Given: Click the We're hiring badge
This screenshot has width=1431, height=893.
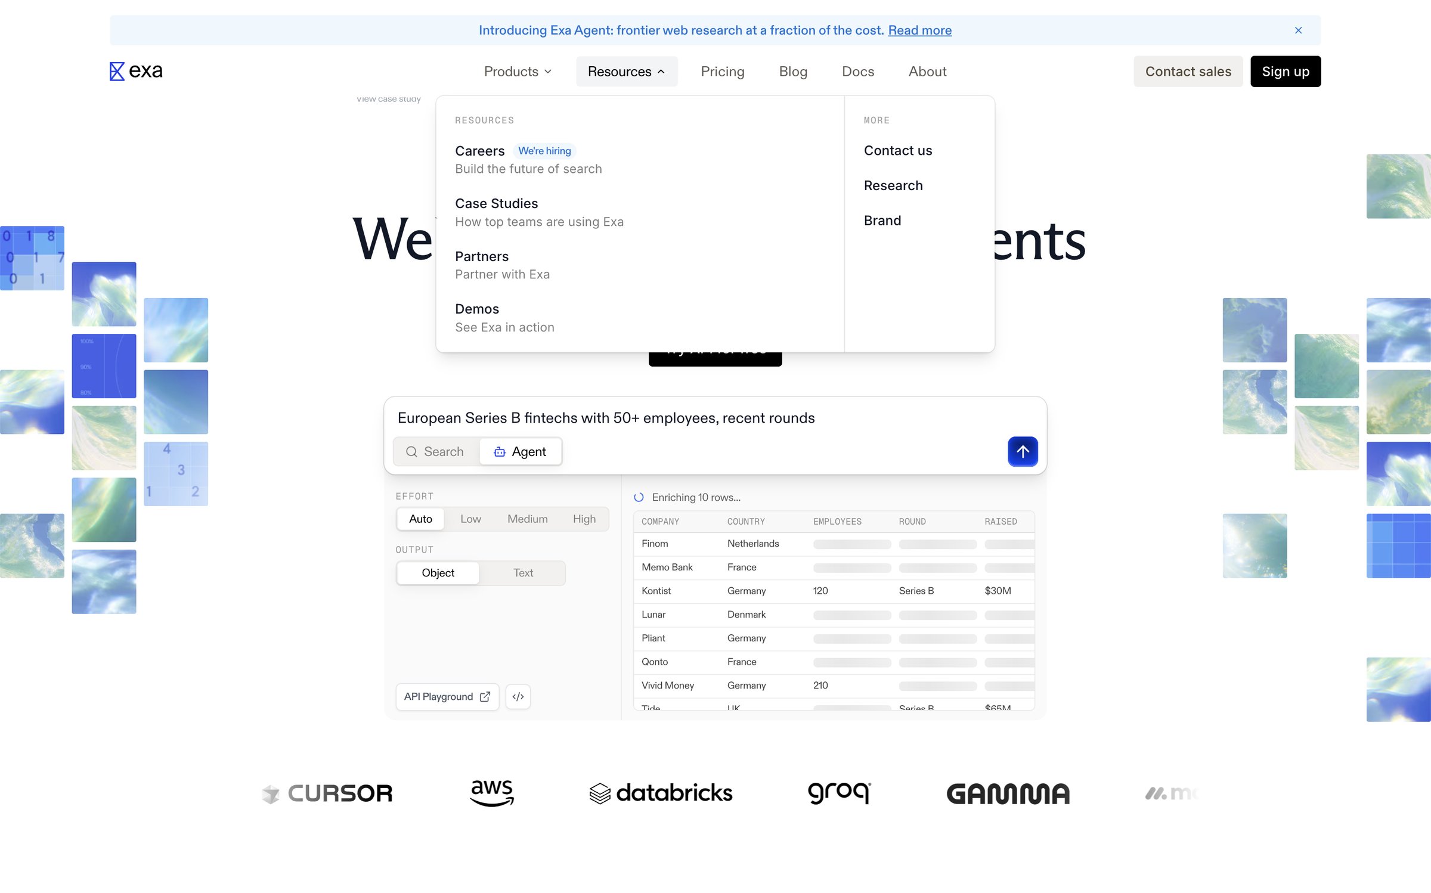Looking at the screenshot, I should coord(544,151).
